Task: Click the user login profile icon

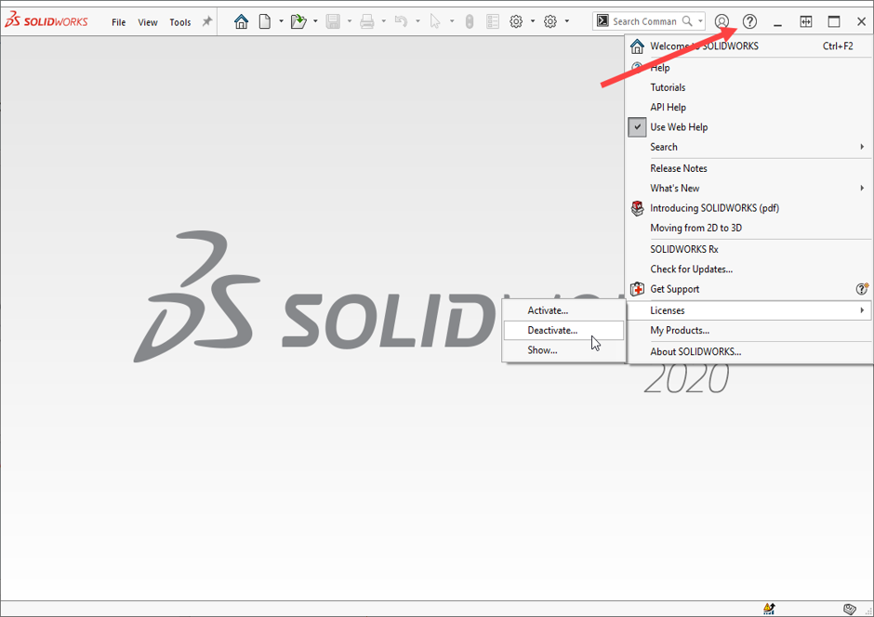Action: 722,21
